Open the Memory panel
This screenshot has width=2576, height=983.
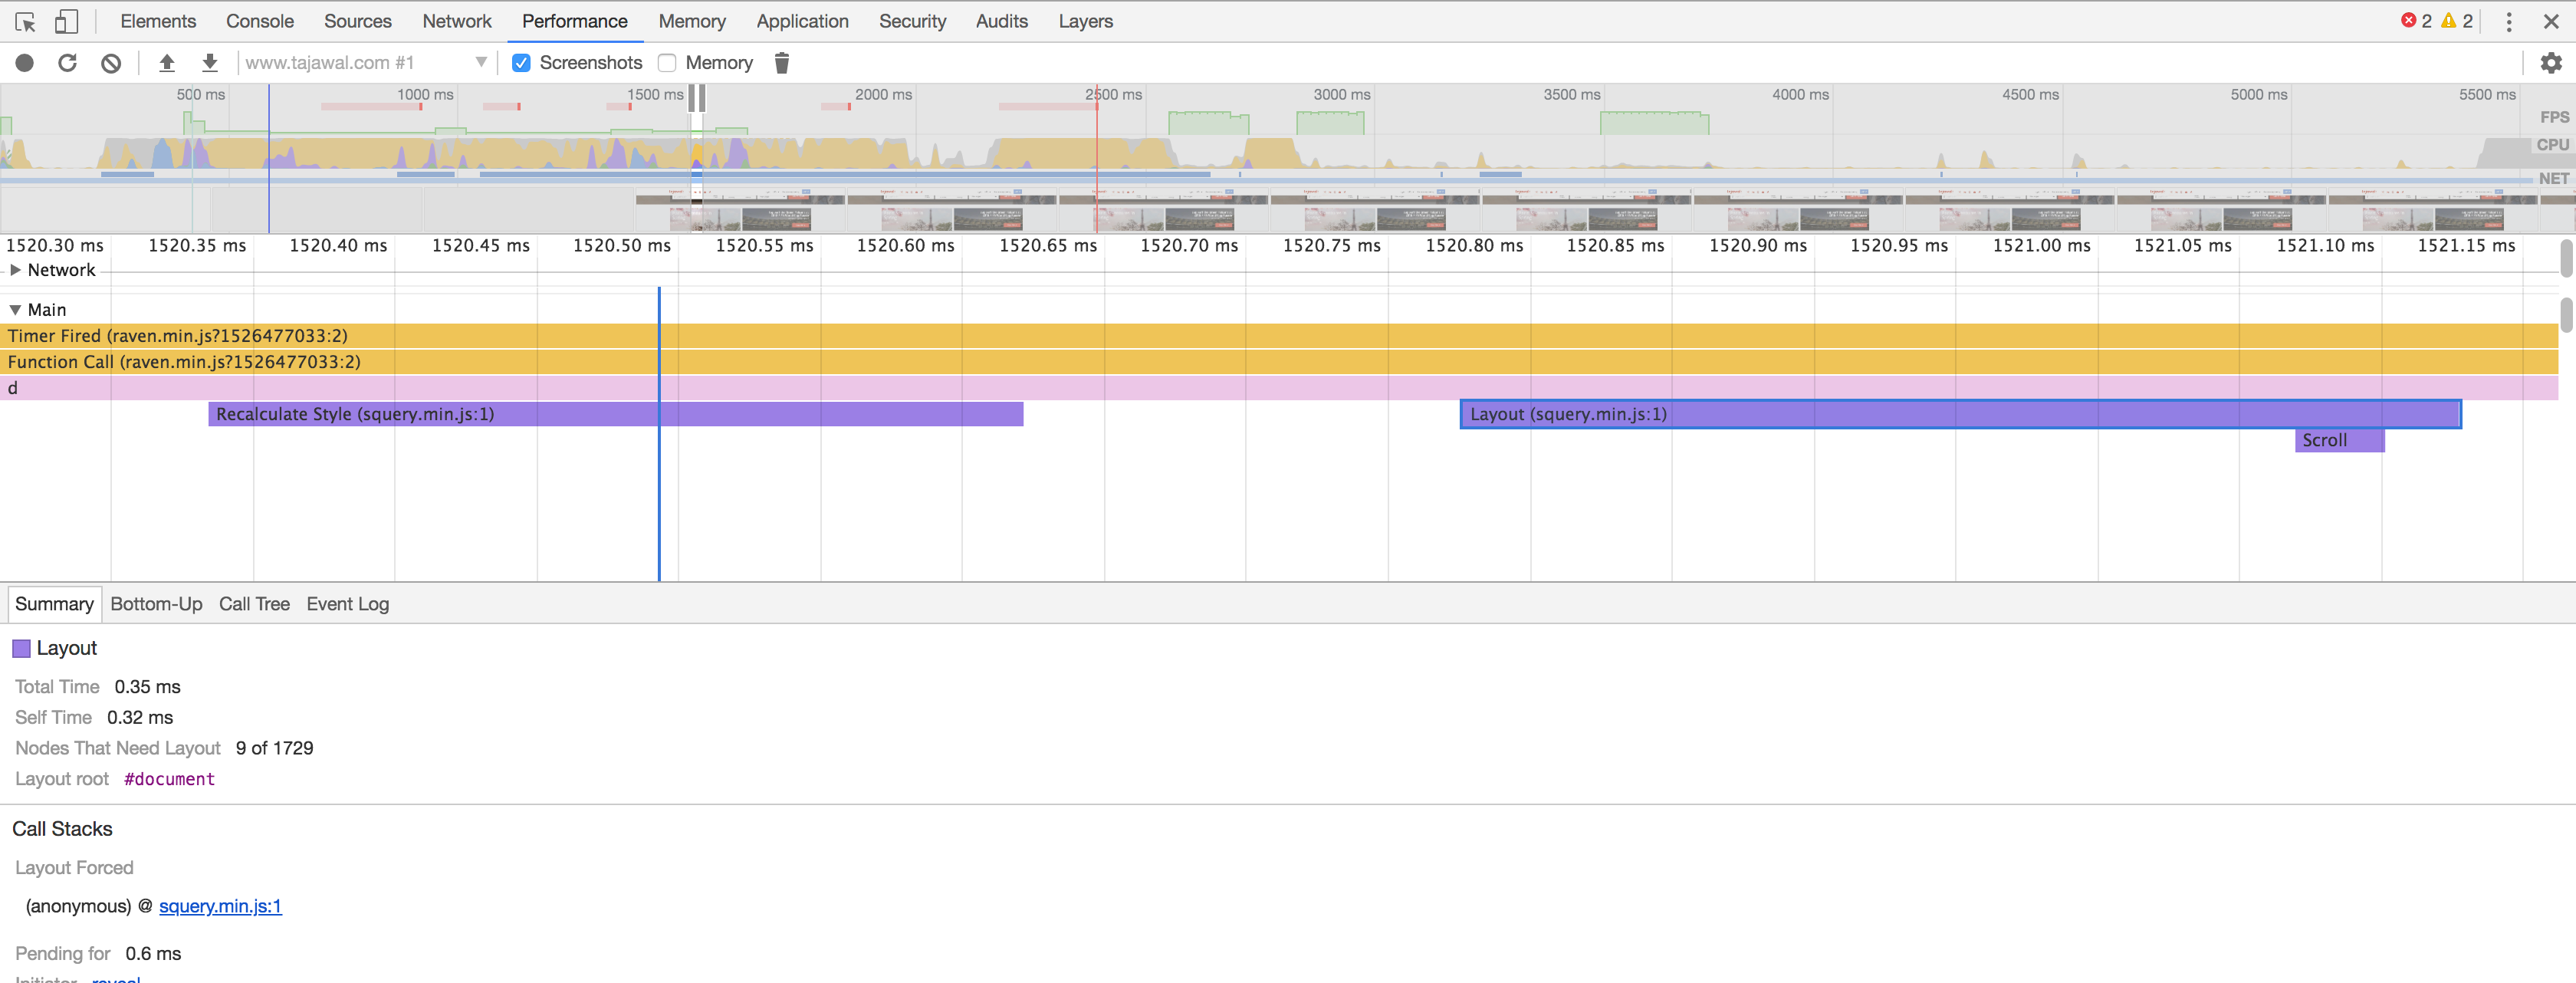pos(691,20)
